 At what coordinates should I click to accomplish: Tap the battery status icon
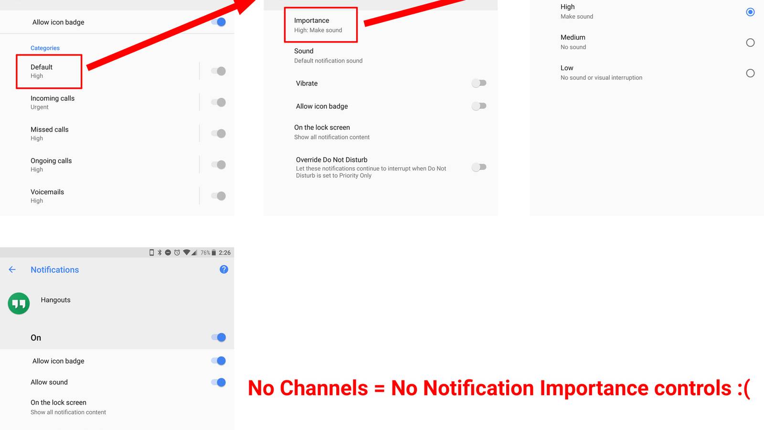click(214, 252)
